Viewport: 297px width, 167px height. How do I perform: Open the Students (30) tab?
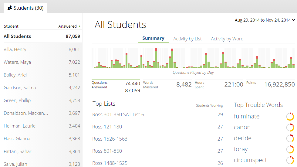coord(25,8)
